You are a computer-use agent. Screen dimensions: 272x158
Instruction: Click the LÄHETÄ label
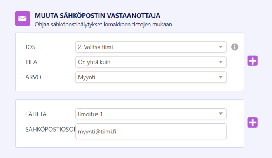pos(34,114)
